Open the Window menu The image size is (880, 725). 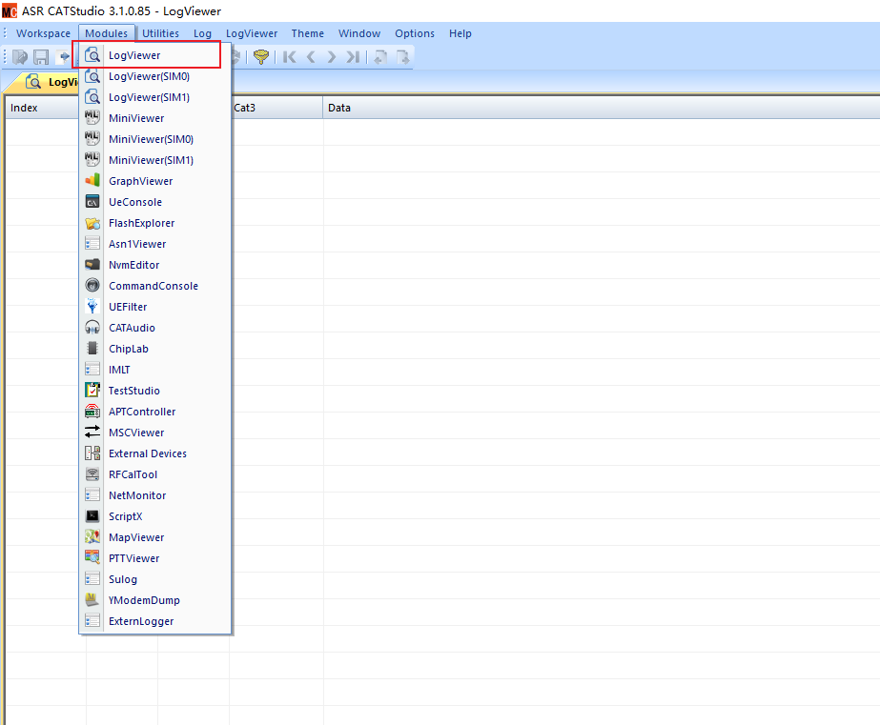[359, 33]
